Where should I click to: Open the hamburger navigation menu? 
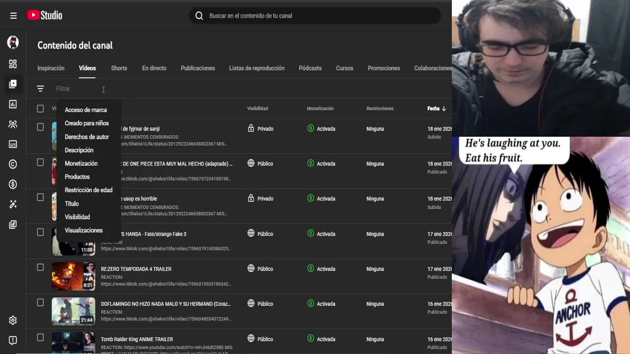13,16
